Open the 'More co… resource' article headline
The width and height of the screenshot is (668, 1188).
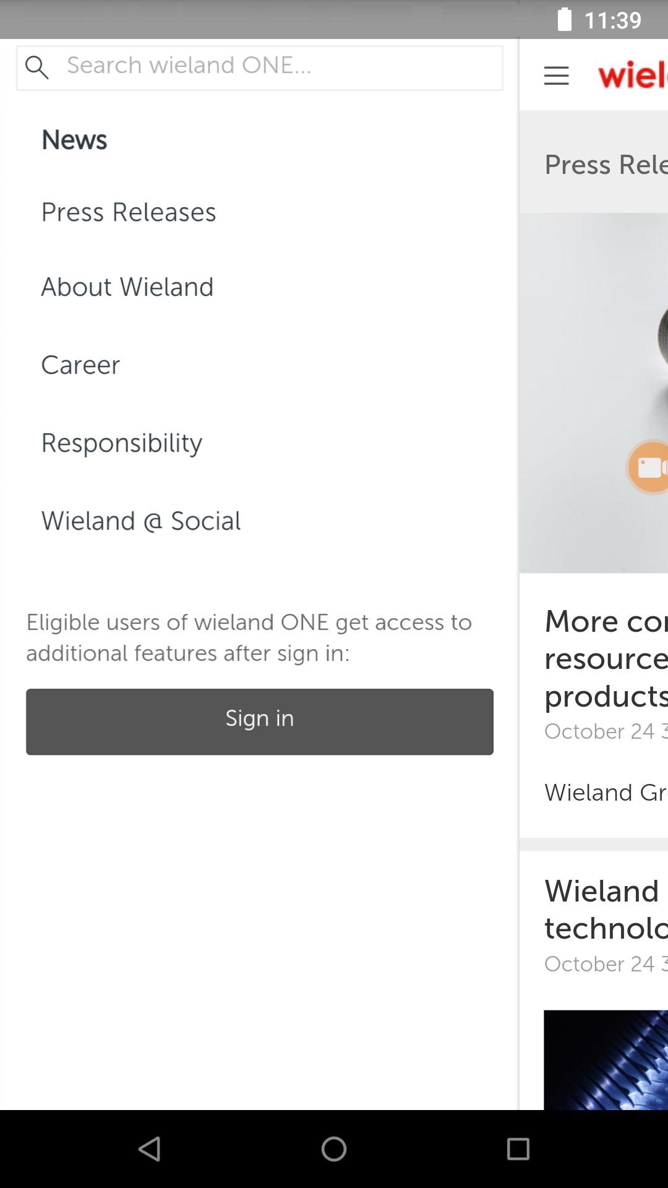(606, 658)
